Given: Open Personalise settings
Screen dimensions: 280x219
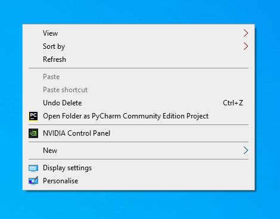Looking at the screenshot, I should click(x=139, y=181).
